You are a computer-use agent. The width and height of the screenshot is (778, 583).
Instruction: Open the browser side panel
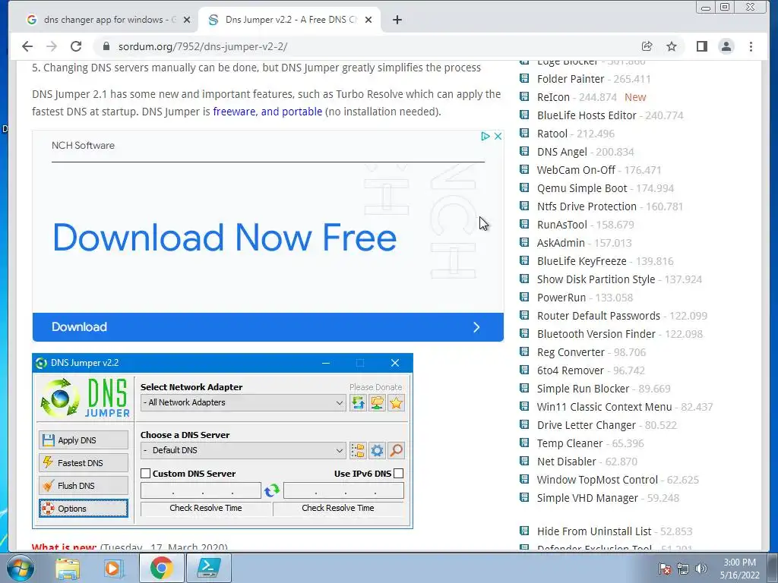coord(701,46)
